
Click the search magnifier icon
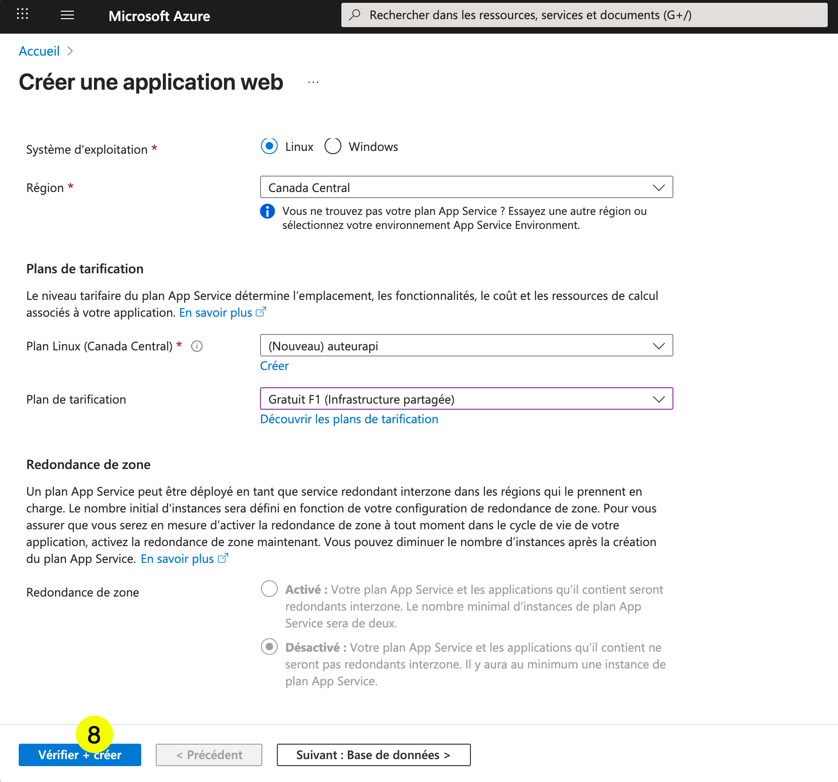(x=354, y=14)
